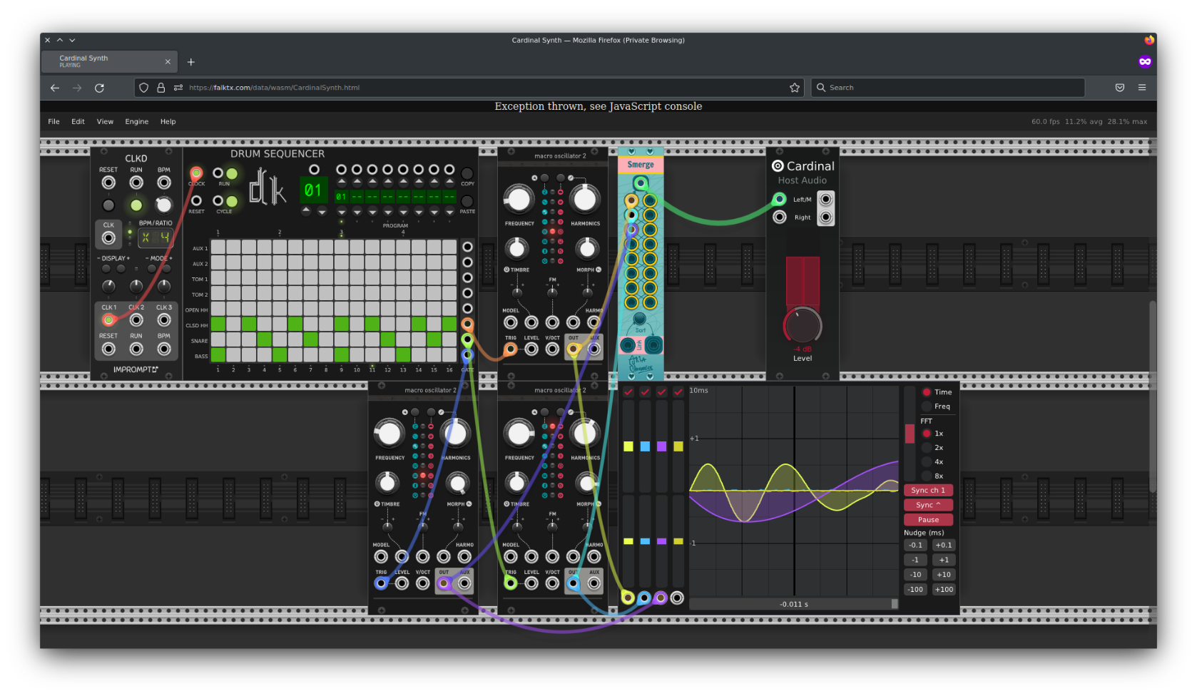The height and width of the screenshot is (696, 1197).
Task: Open the Help menu
Action: 168,121
